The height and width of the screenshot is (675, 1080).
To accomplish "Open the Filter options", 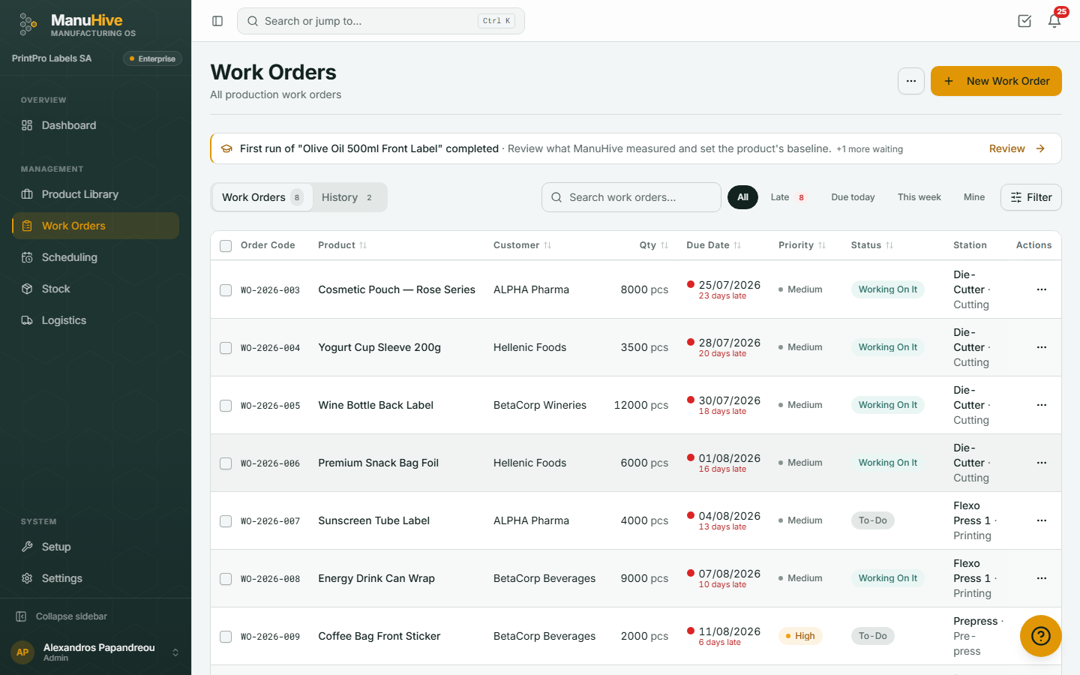I will 1031,197.
